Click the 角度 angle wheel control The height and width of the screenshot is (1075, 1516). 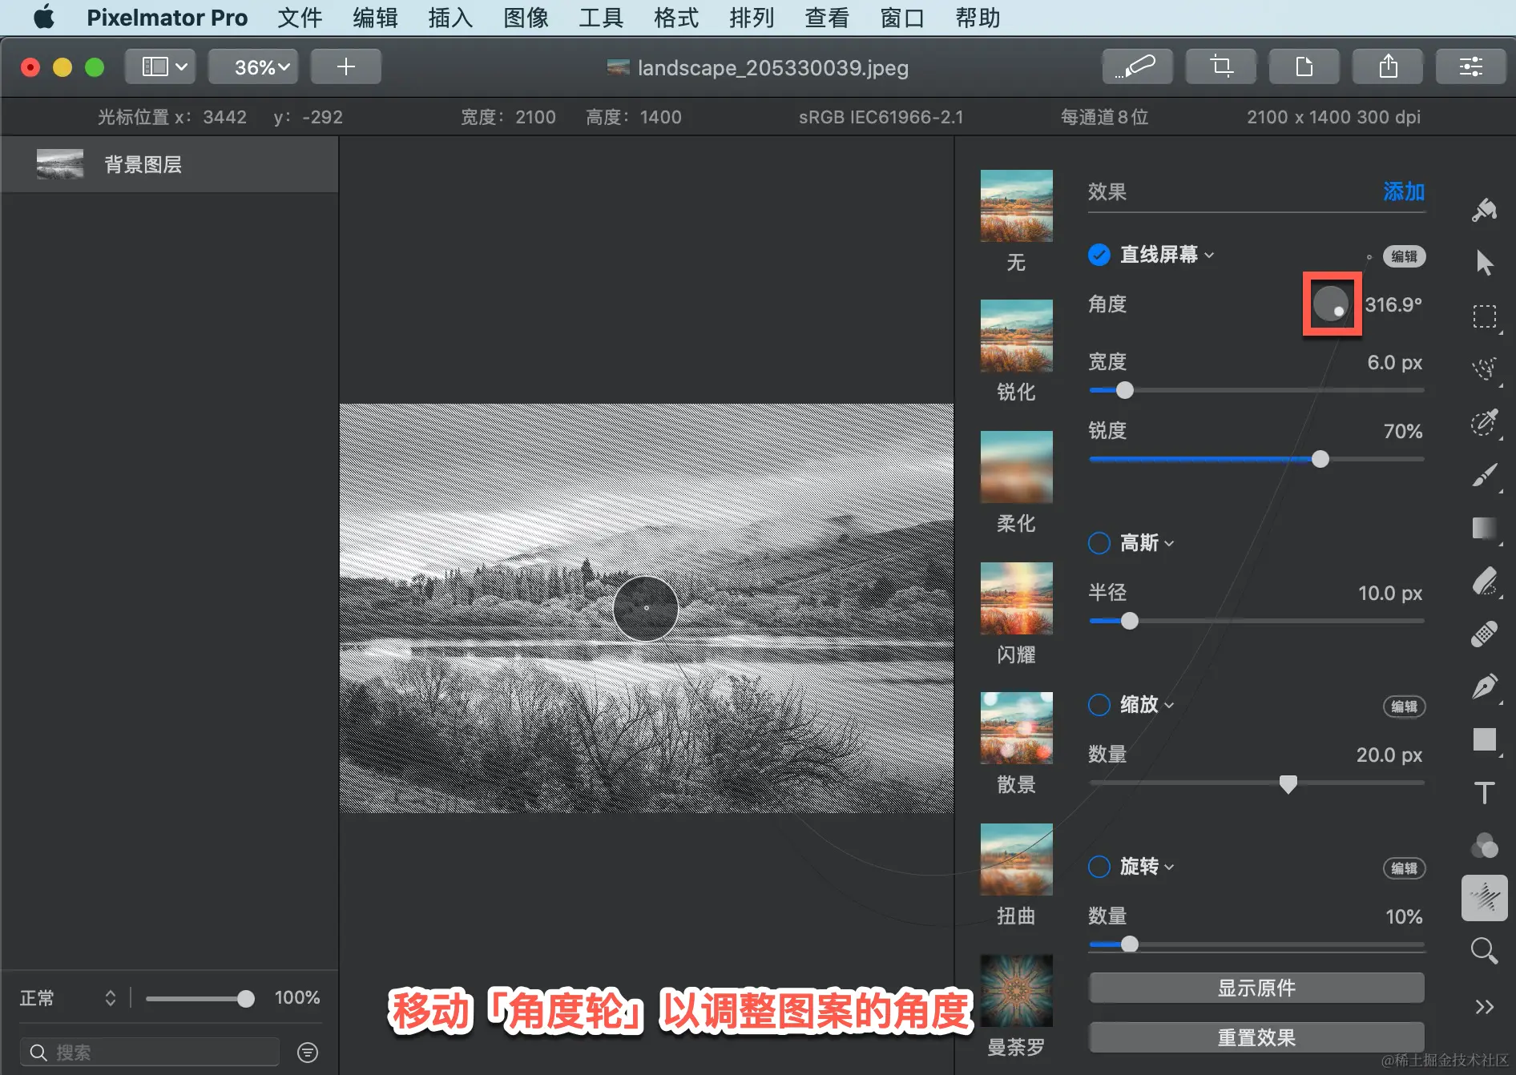(x=1331, y=304)
